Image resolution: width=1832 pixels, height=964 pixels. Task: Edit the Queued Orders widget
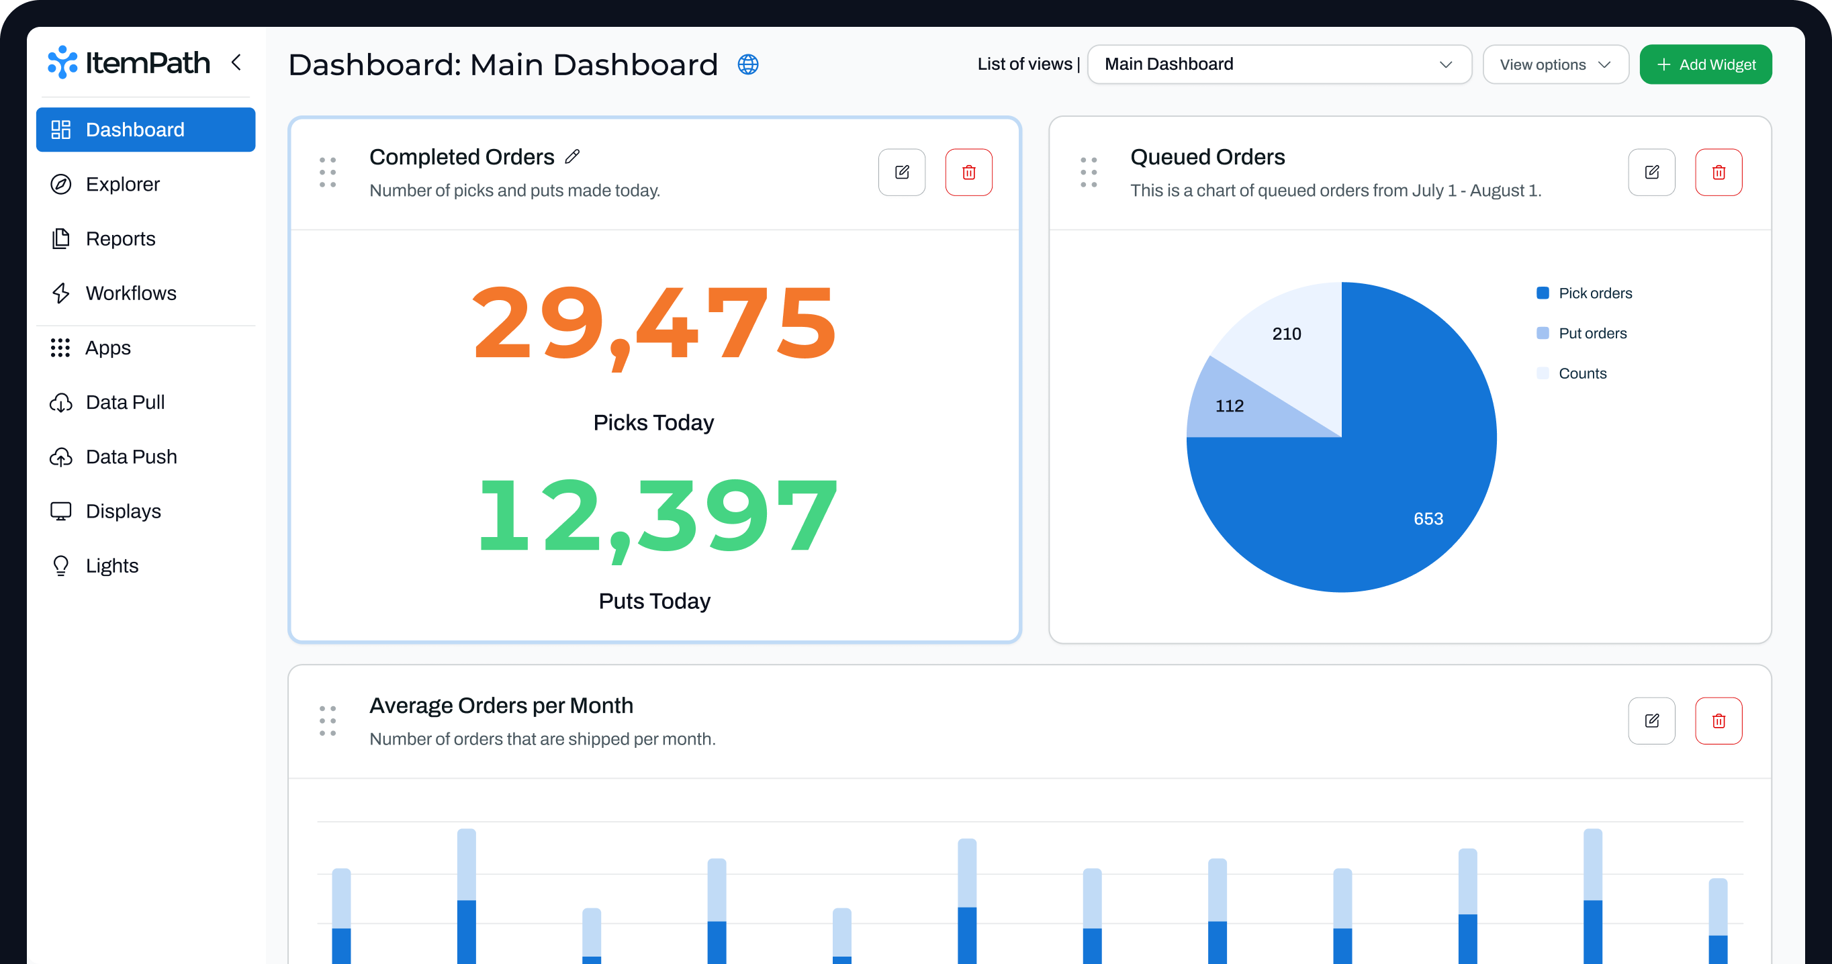tap(1651, 172)
